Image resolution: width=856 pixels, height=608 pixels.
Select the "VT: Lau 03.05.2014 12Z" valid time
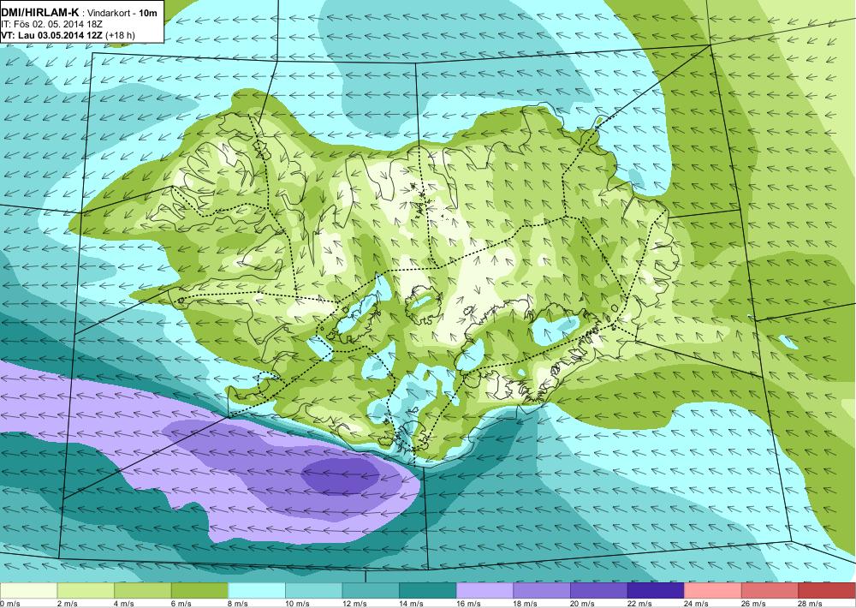click(52, 35)
